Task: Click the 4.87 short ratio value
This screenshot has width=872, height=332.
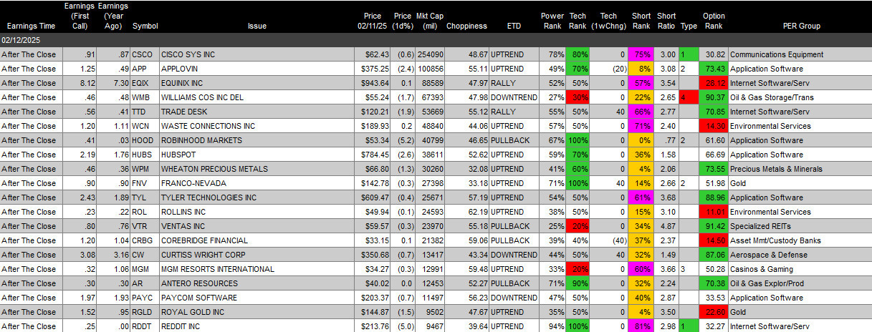Action: 668,226
